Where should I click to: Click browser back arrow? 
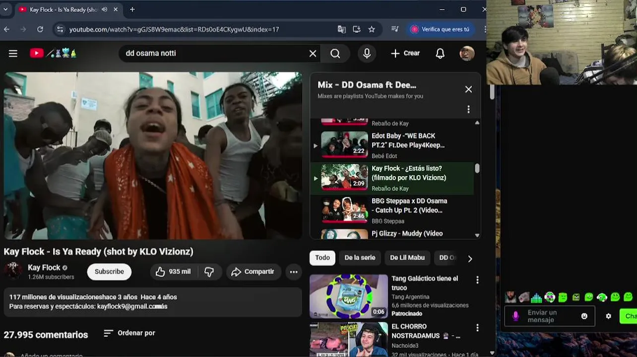click(6, 29)
